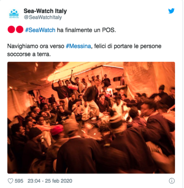
Task: Click the 595 likes count
Action: click(19, 181)
